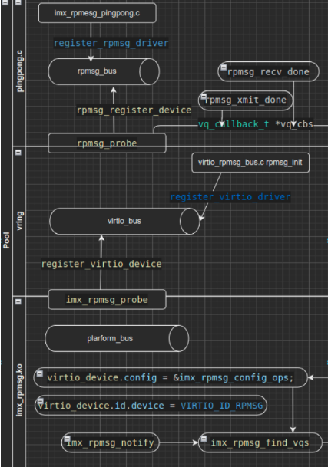Click the Pool swimlane title
Viewport: 328px width, 467px height.
(6, 240)
